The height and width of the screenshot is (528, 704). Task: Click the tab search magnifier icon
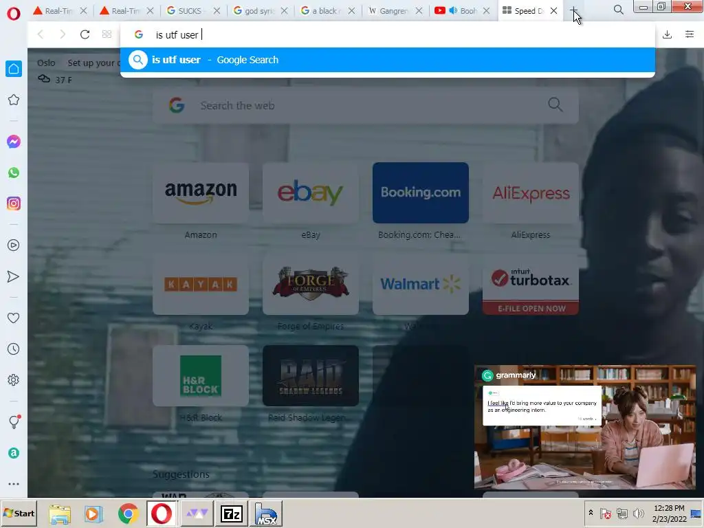coord(618,10)
